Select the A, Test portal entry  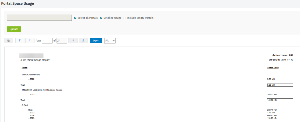pyautogui.click(x=25, y=105)
